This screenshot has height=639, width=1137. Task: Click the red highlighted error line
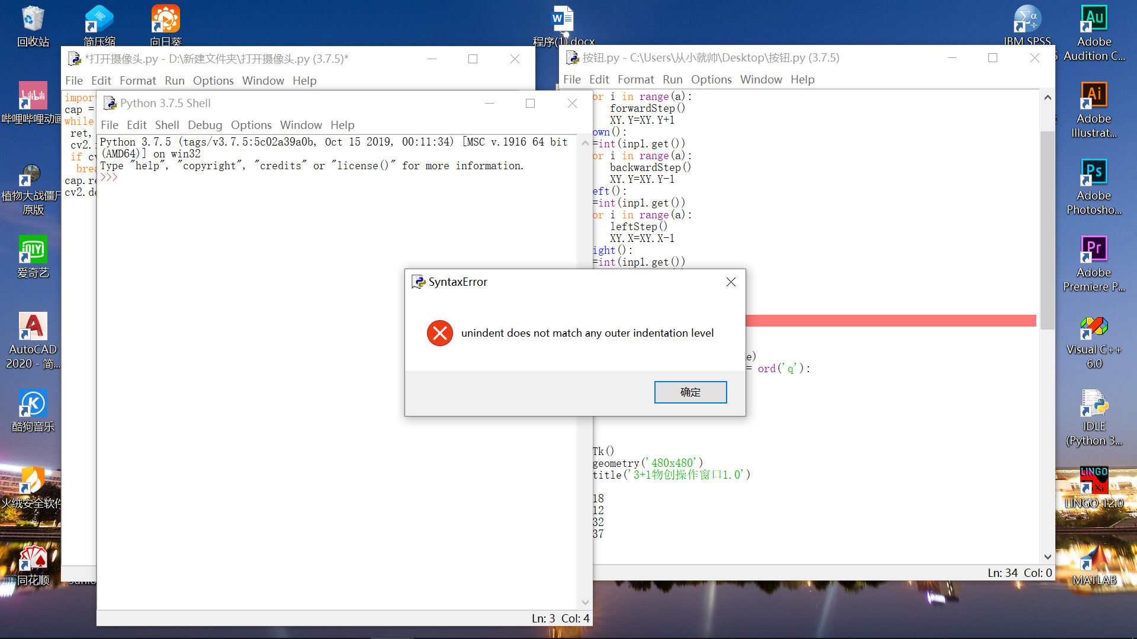point(888,321)
